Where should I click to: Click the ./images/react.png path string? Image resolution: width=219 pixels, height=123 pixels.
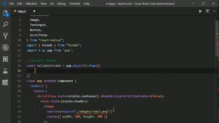[92, 111]
